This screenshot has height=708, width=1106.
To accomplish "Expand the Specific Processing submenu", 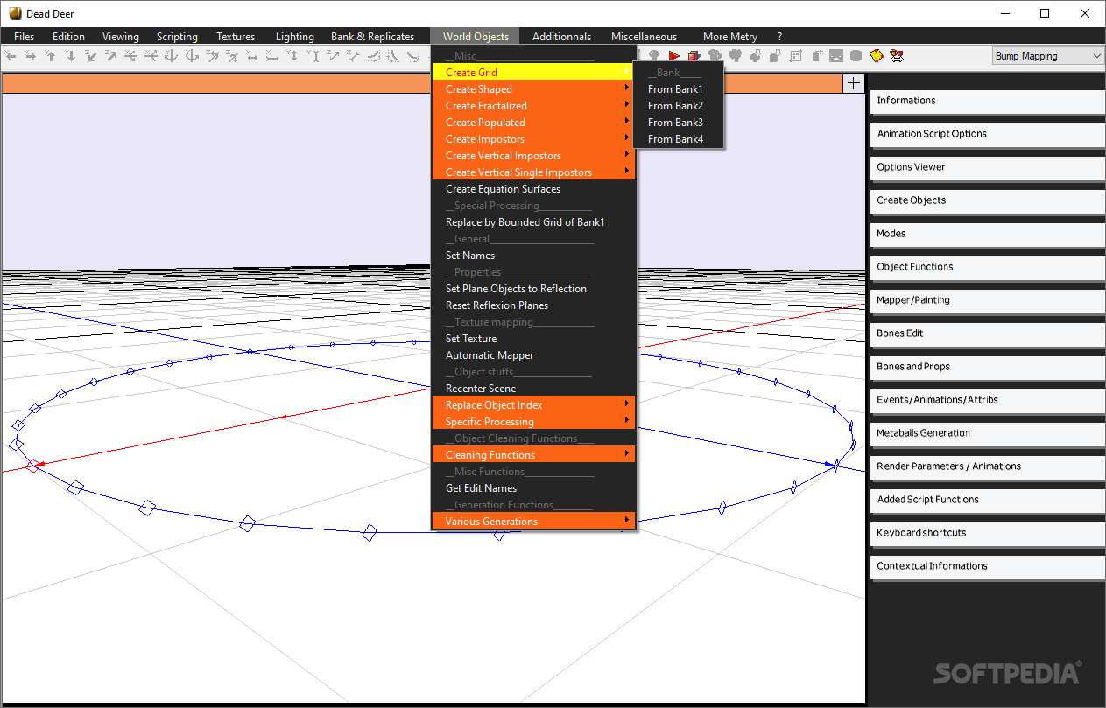I will click(x=534, y=422).
